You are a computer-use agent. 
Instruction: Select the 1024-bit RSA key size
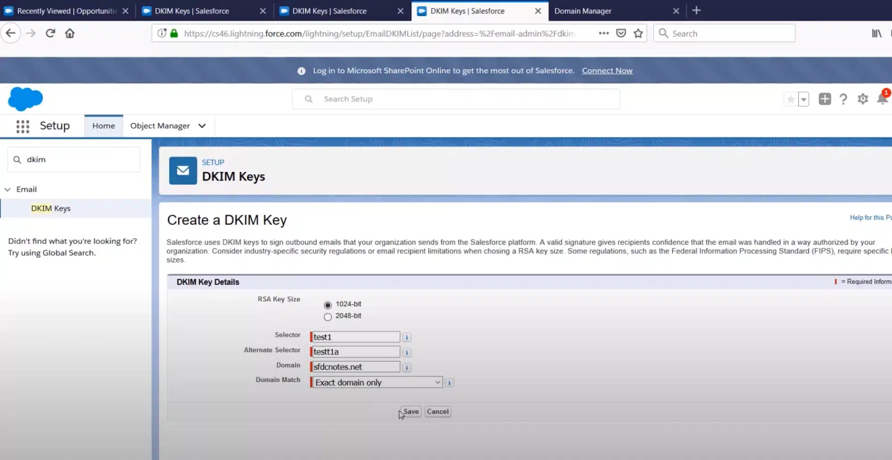coord(328,305)
